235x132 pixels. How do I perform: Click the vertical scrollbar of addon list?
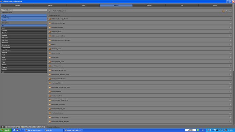[x=234, y=37]
